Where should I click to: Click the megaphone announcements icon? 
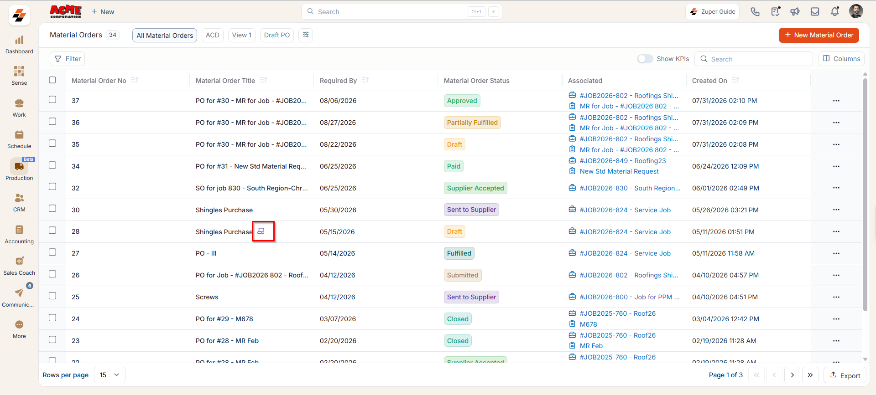coord(795,12)
